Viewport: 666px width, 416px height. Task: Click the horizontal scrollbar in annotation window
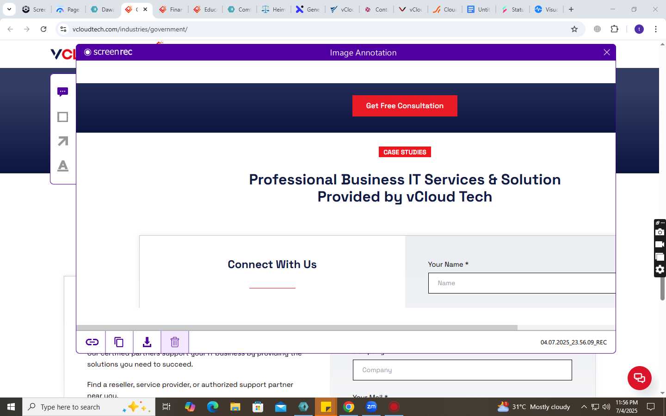click(x=297, y=327)
